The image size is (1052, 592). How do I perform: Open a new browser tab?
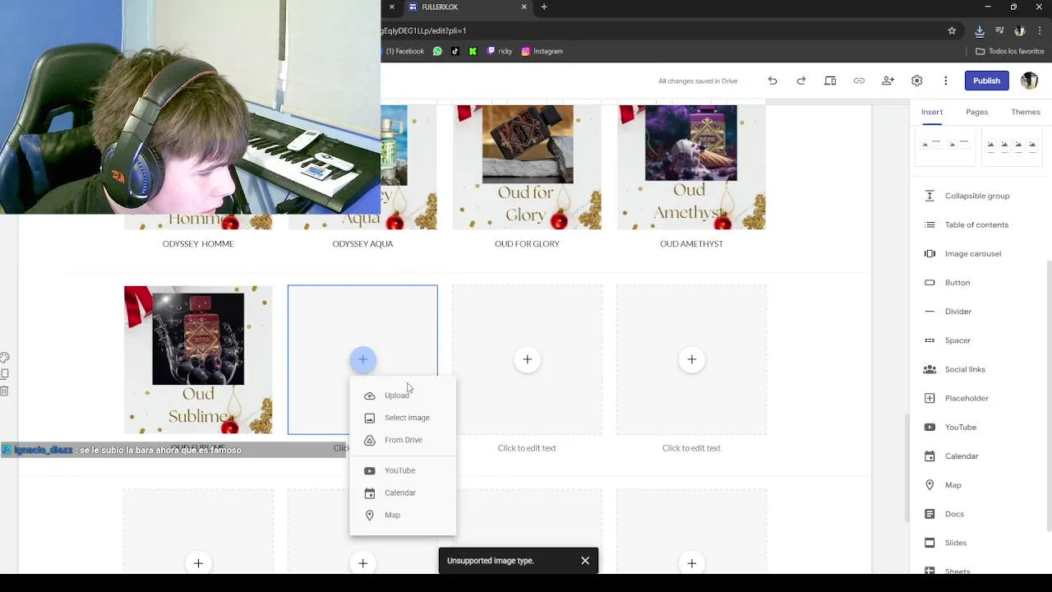544,7
